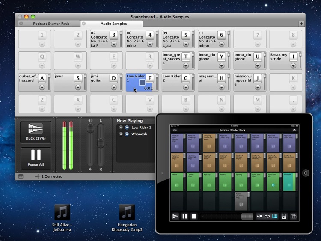The height and width of the screenshot is (241, 321).
Task: Tap the iPad duck (wedge) button
Action: click(x=175, y=216)
